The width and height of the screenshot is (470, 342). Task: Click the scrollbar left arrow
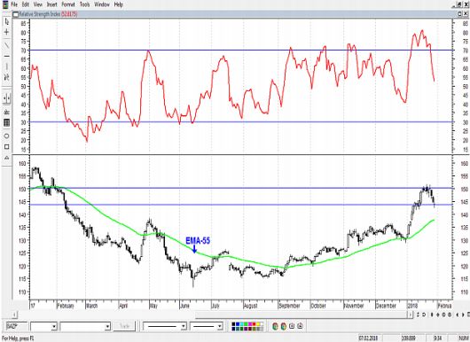point(15,315)
